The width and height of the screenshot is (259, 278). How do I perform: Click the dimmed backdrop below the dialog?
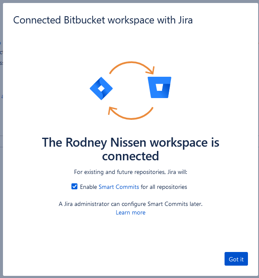(x=128, y=276)
